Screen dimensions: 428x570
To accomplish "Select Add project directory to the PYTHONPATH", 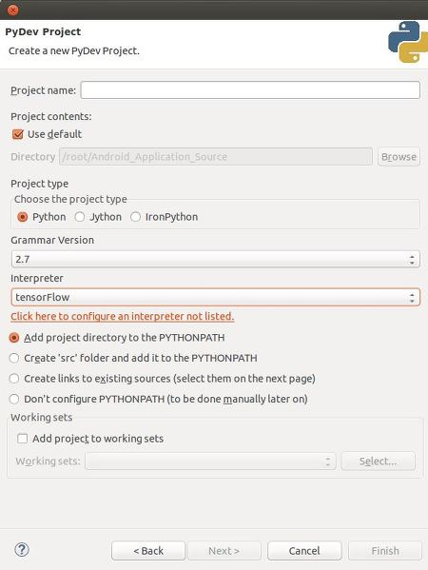I will click(x=14, y=338).
